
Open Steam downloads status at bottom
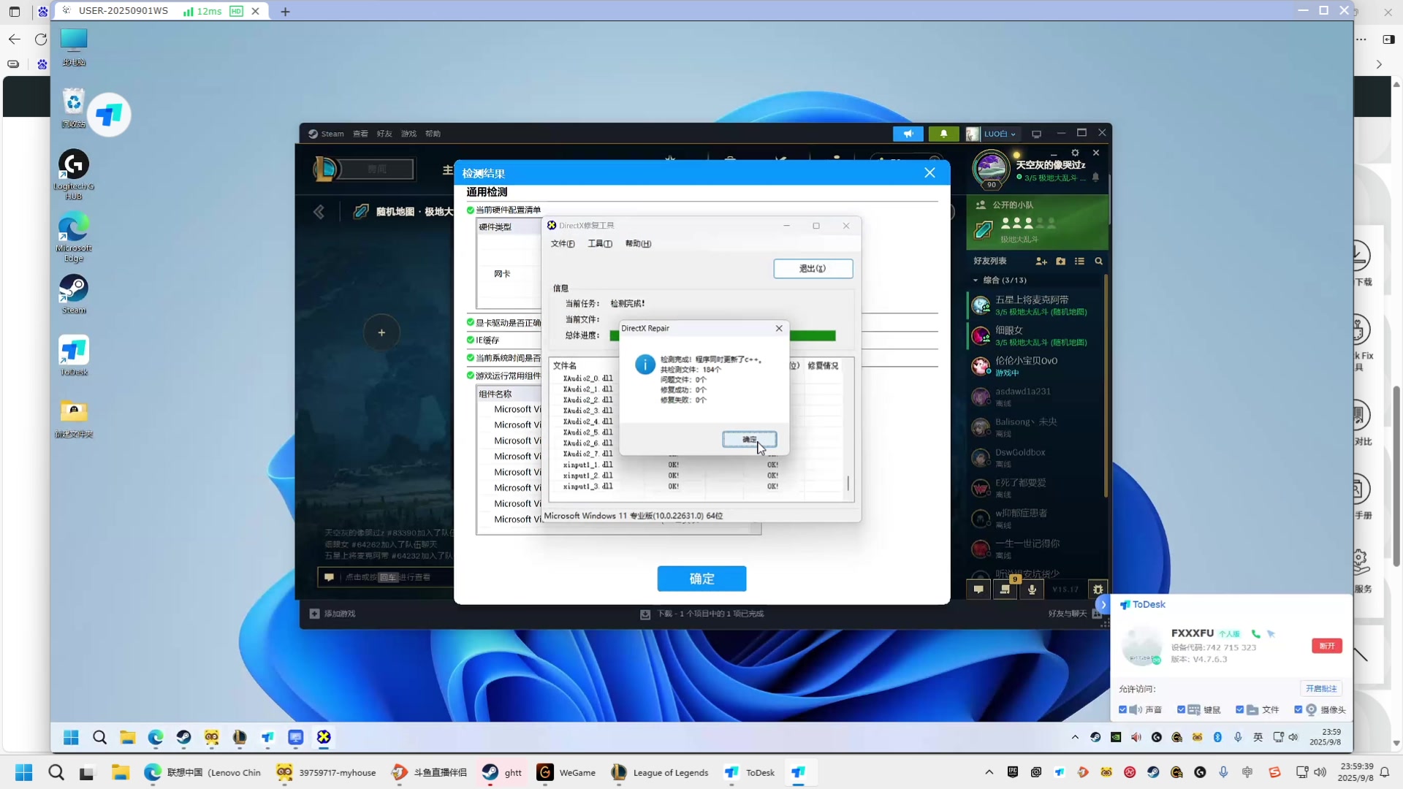(x=701, y=614)
